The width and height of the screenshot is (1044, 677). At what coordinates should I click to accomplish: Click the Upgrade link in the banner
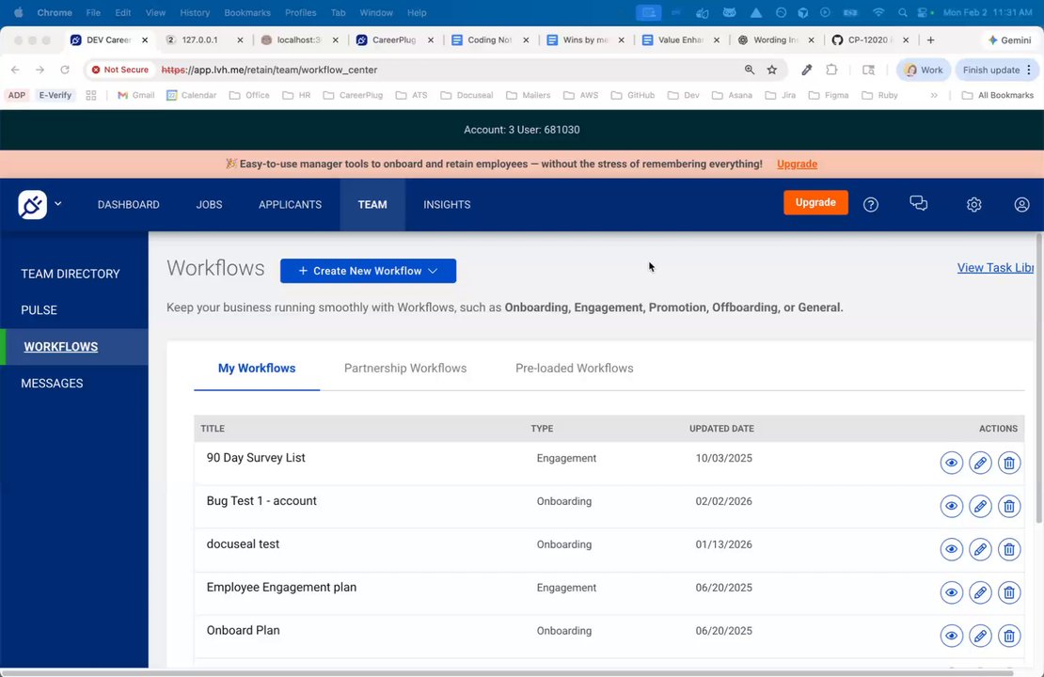pyautogui.click(x=797, y=164)
